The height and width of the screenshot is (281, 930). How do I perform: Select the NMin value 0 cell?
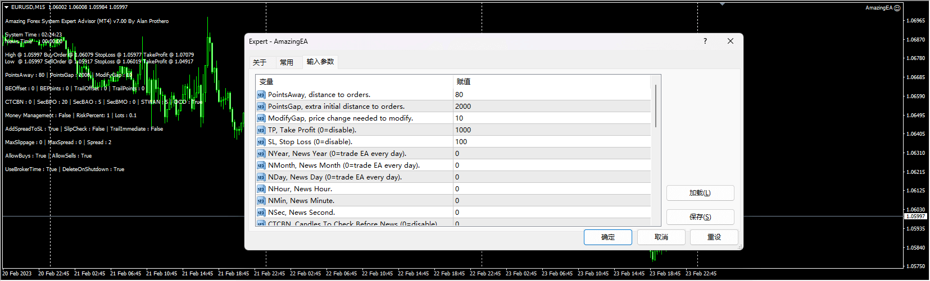552,201
